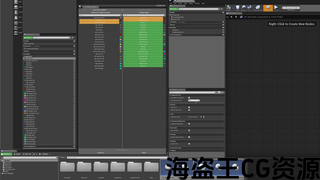320x180 pixels.
Task: Open the debug object selection dropdown
Action: pyautogui.click(x=291, y=8)
